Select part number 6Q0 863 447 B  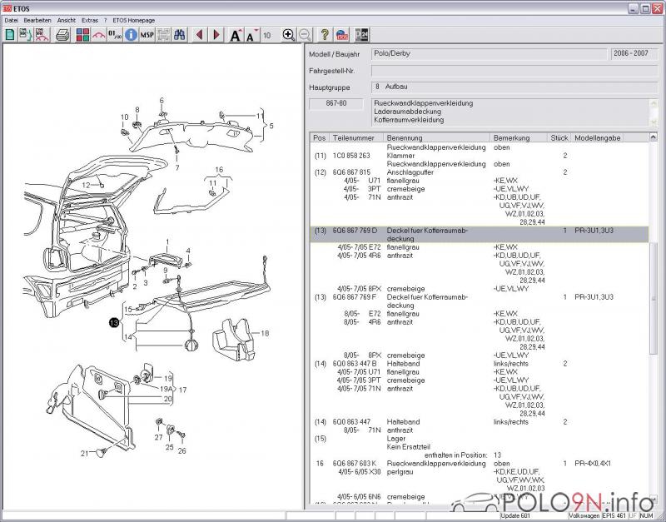pos(355,364)
